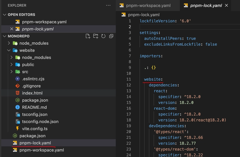Click the tsconfig.json TypeScript file icon
240x157 pixels.
click(x=18, y=115)
